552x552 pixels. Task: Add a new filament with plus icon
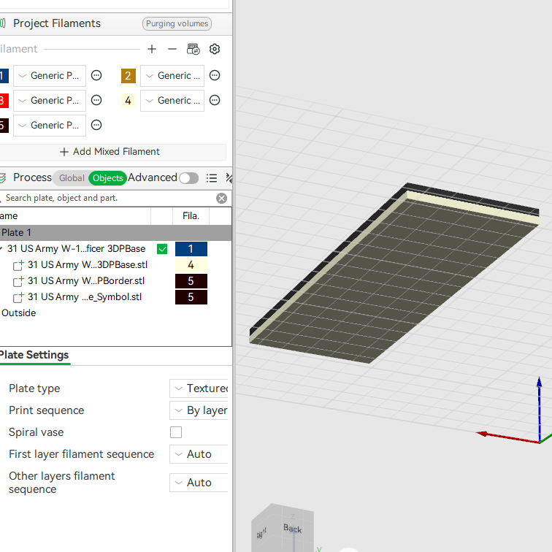coord(152,49)
